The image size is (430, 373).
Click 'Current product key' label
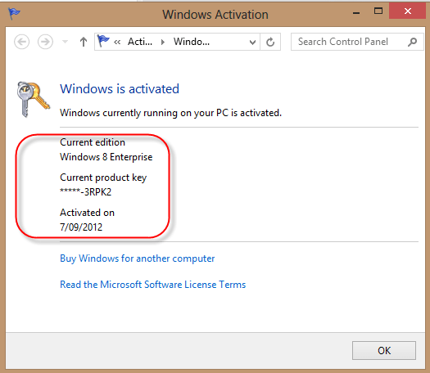pos(103,178)
